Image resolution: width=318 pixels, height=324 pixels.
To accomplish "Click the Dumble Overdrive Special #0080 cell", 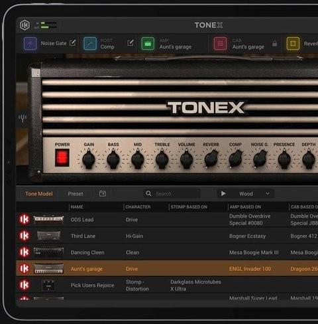I will 250,220.
